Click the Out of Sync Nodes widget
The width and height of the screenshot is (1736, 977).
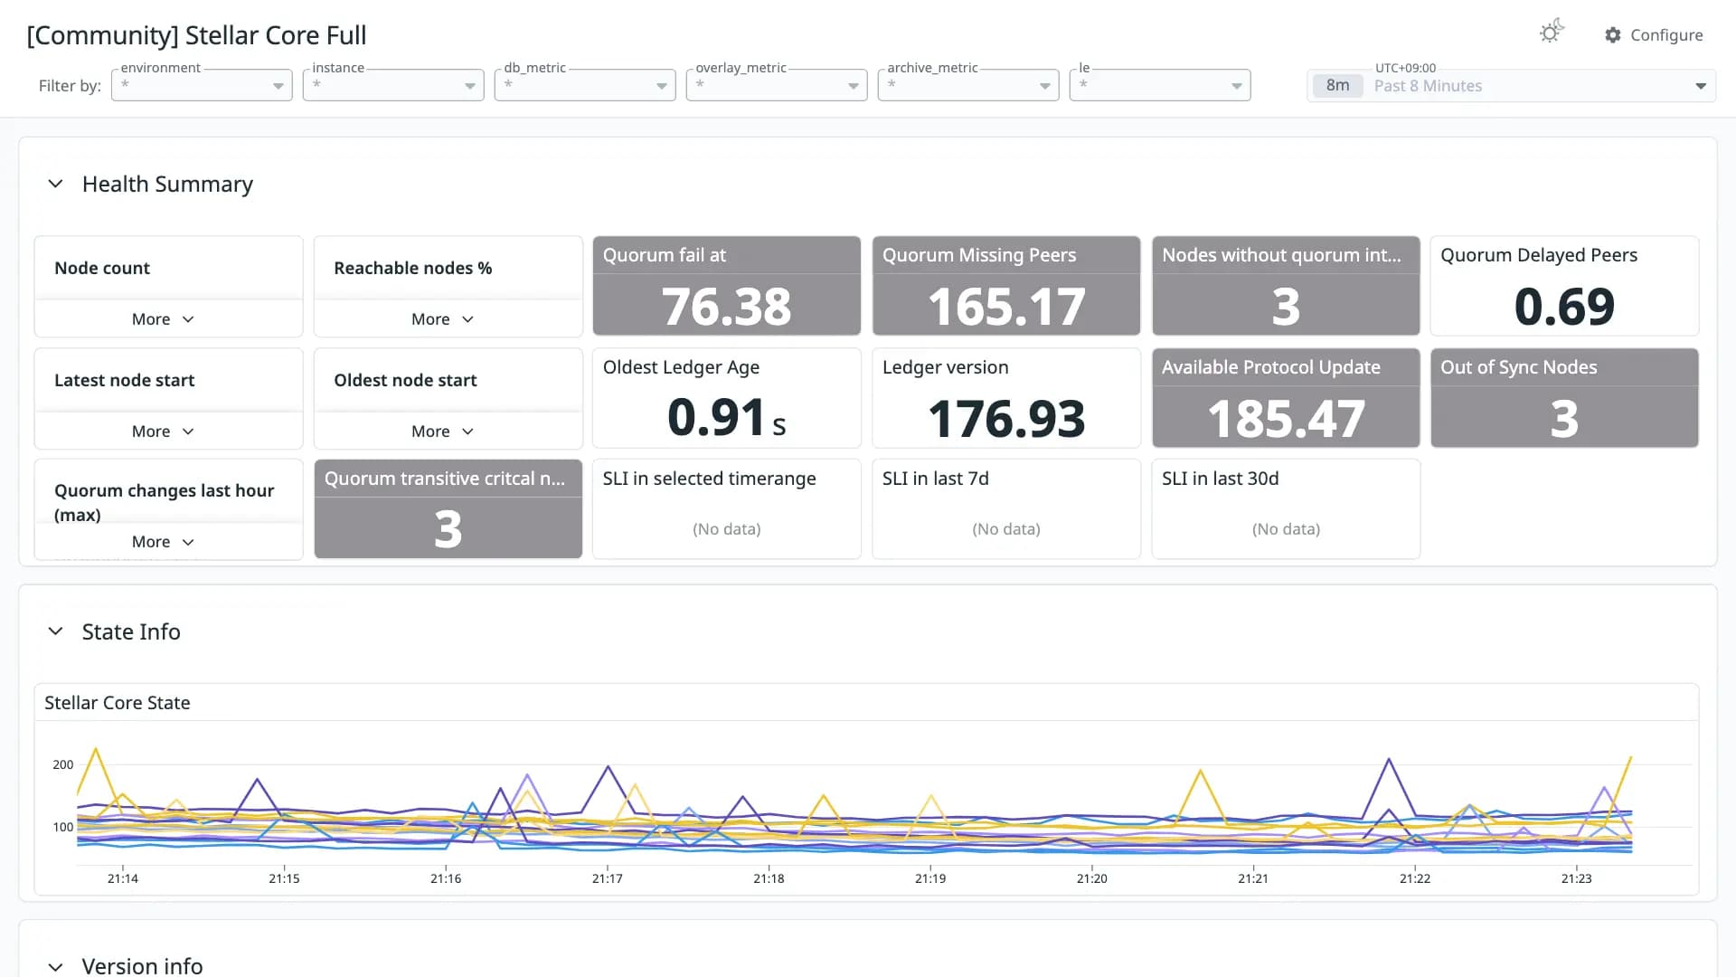pyautogui.click(x=1564, y=398)
